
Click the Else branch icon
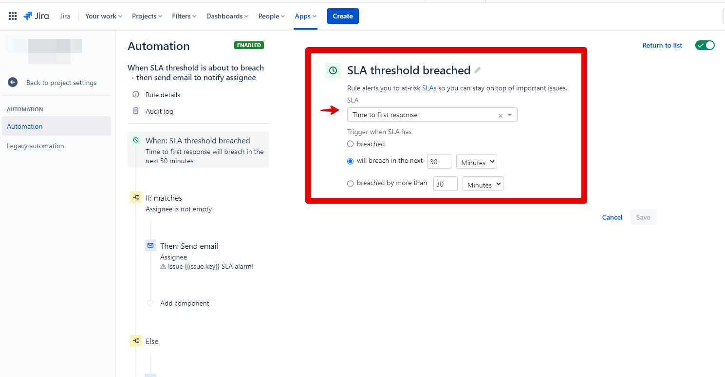click(136, 341)
